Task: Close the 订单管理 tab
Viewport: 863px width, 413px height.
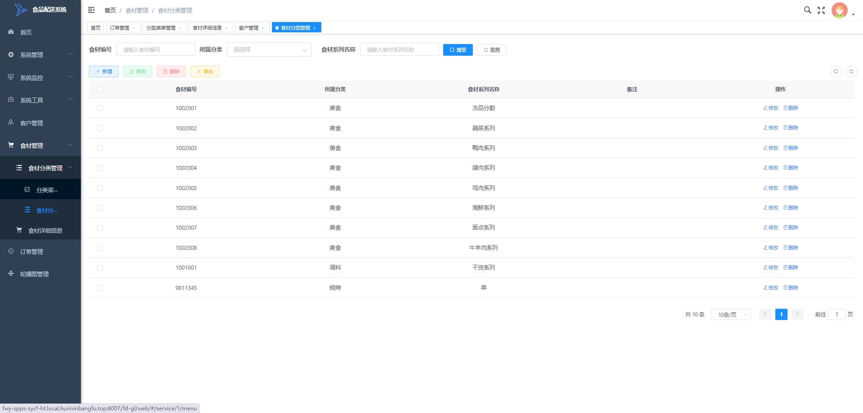Action: [x=134, y=28]
